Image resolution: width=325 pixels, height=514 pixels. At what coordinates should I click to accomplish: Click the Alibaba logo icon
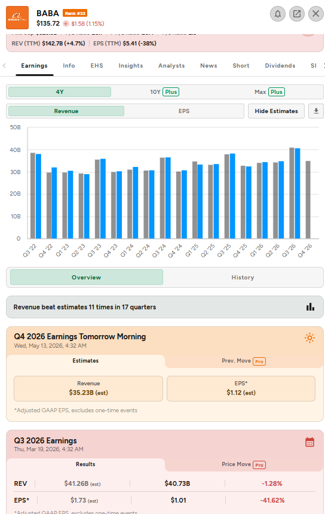(17, 18)
